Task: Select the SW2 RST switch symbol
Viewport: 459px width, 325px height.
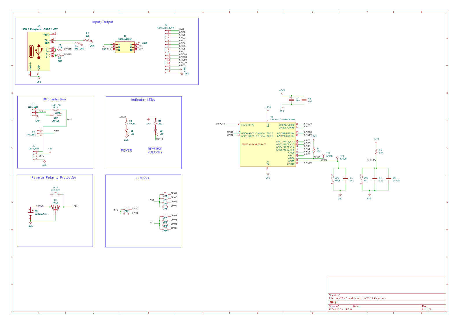Action: (362, 179)
